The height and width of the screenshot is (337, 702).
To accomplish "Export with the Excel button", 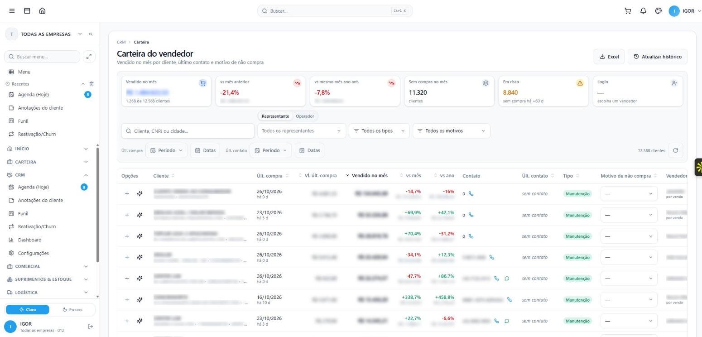I will point(609,57).
